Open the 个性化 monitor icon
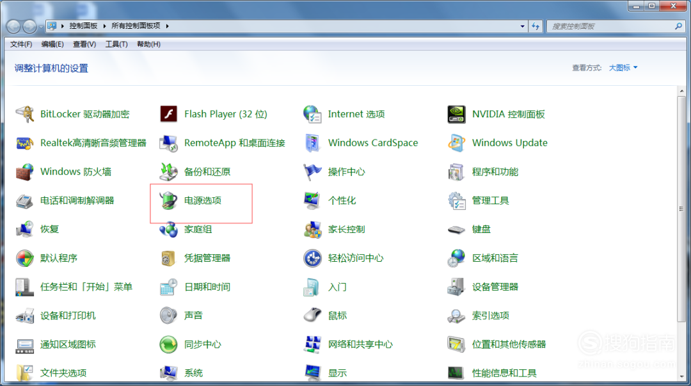Viewport: 691px width, 386px height. (312, 201)
